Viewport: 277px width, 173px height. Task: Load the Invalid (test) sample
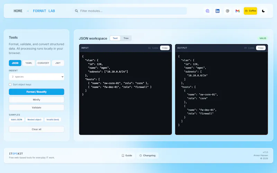[53, 120]
